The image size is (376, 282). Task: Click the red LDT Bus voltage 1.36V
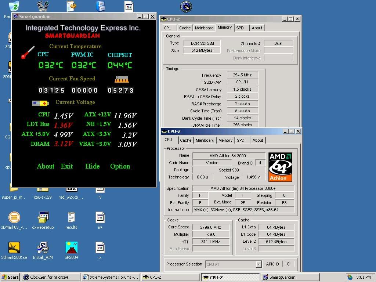[64, 125]
